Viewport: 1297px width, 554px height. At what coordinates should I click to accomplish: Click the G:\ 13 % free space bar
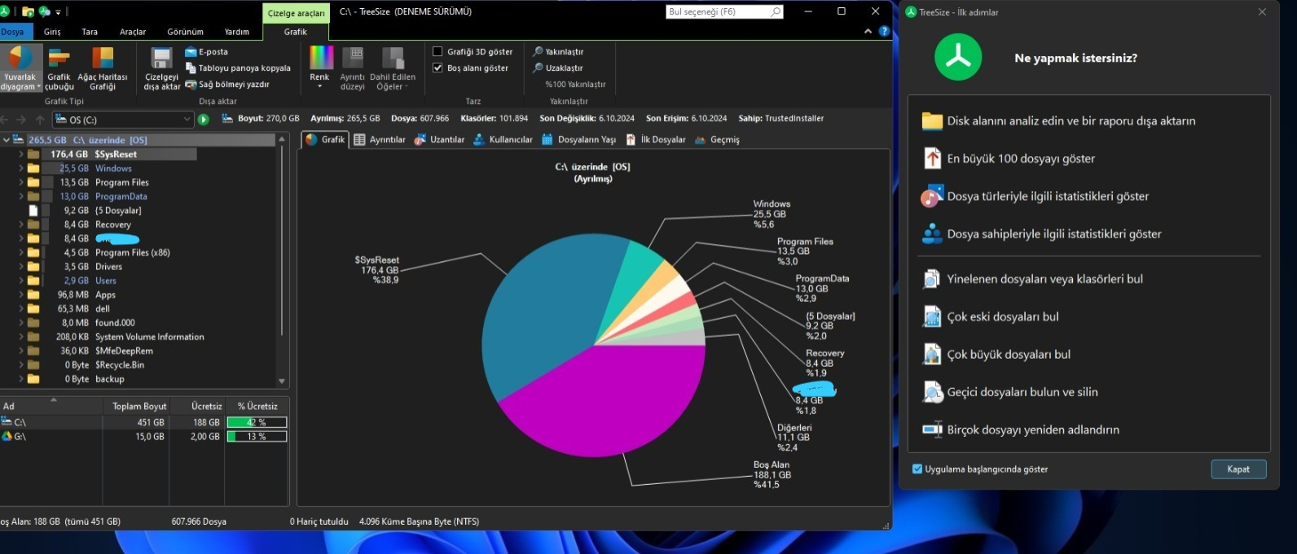click(x=257, y=437)
